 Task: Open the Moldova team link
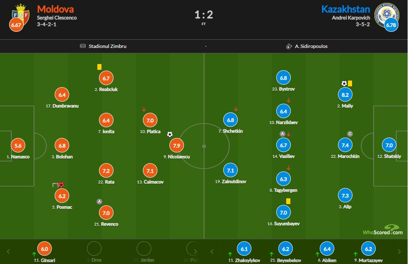pyautogui.click(x=56, y=9)
